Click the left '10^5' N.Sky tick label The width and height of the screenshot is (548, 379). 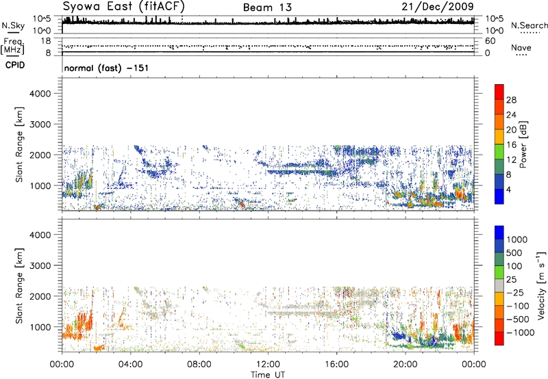[x=42, y=19]
